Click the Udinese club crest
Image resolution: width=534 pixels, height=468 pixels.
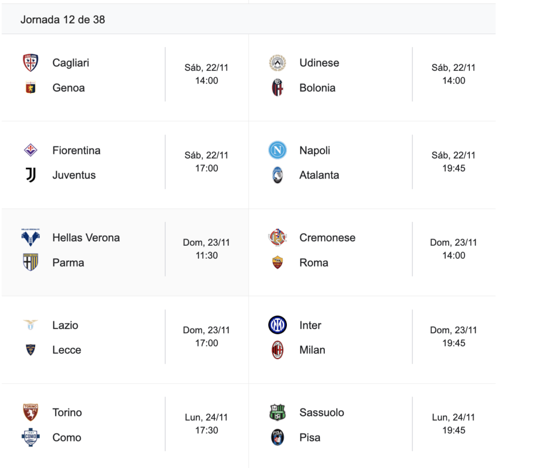(277, 63)
